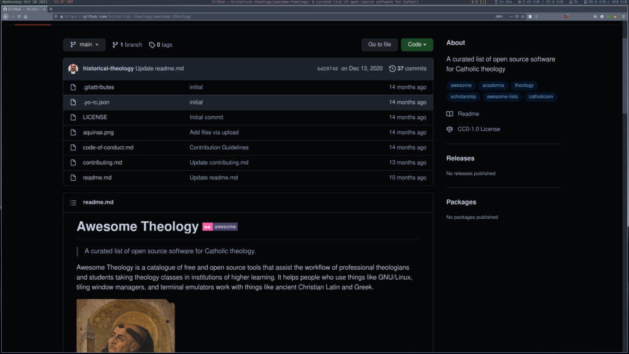The width and height of the screenshot is (629, 354).
Task: Click the theology topic tag
Action: 524,85
